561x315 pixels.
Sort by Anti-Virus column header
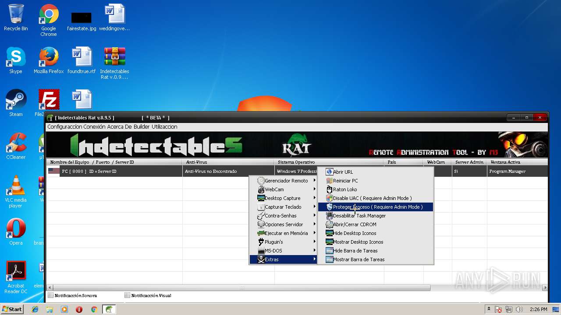pos(228,162)
